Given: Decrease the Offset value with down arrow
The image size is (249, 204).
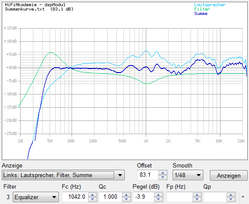Looking at the screenshot, I should 163,177.
